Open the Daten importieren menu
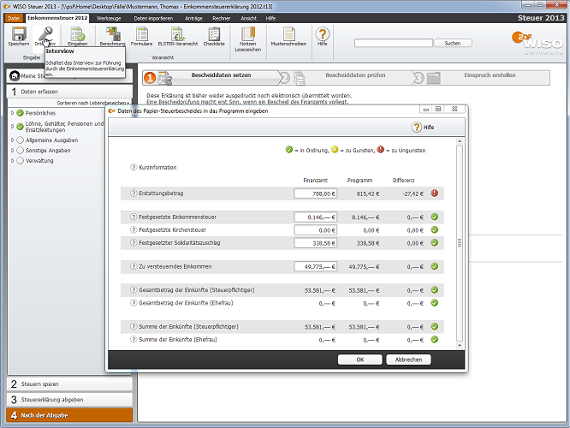 (153, 18)
